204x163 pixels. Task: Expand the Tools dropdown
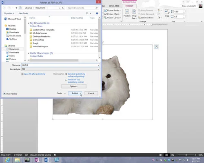[61, 93]
